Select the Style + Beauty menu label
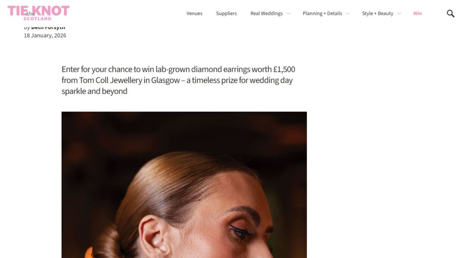Image resolution: width=459 pixels, height=258 pixels. [x=378, y=13]
